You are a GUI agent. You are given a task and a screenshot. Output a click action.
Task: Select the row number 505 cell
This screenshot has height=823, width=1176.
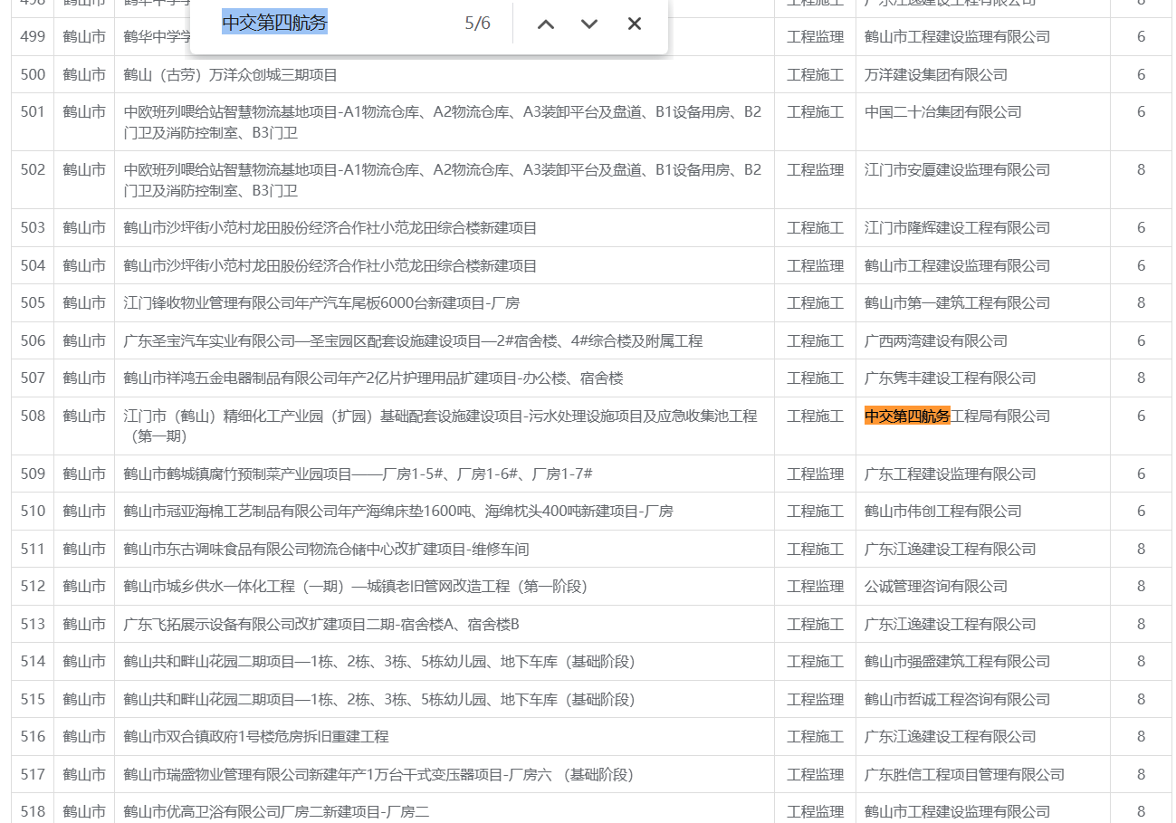[x=33, y=302]
